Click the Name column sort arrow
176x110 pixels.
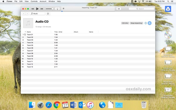pyautogui.click(x=25, y=32)
